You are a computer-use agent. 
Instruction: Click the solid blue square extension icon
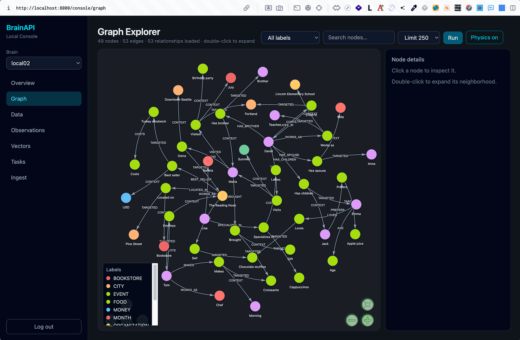(x=502, y=8)
